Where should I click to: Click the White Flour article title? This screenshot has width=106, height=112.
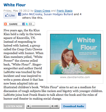click(x=15, y=5)
